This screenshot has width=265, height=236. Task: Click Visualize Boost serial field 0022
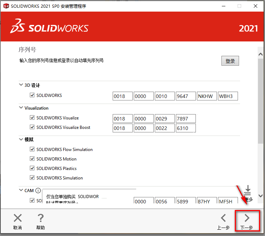pos(165,128)
